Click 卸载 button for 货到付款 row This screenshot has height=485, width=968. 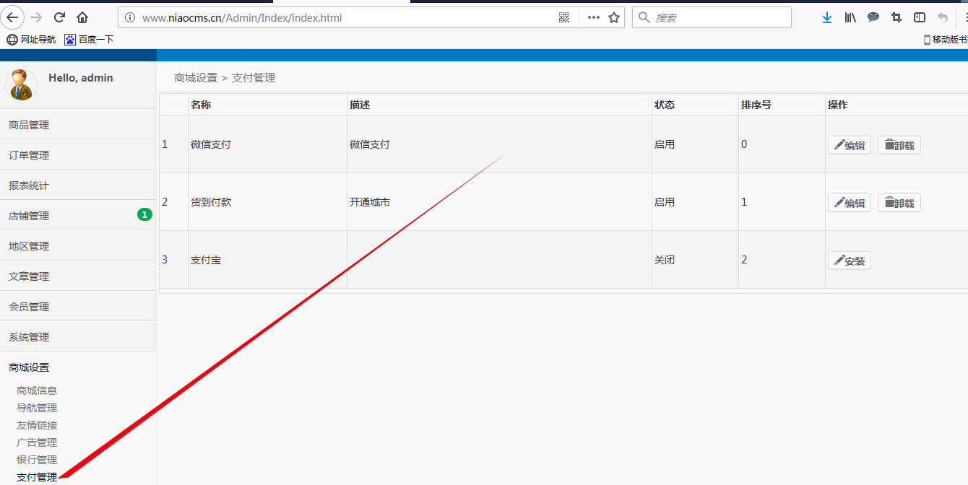[x=899, y=203]
